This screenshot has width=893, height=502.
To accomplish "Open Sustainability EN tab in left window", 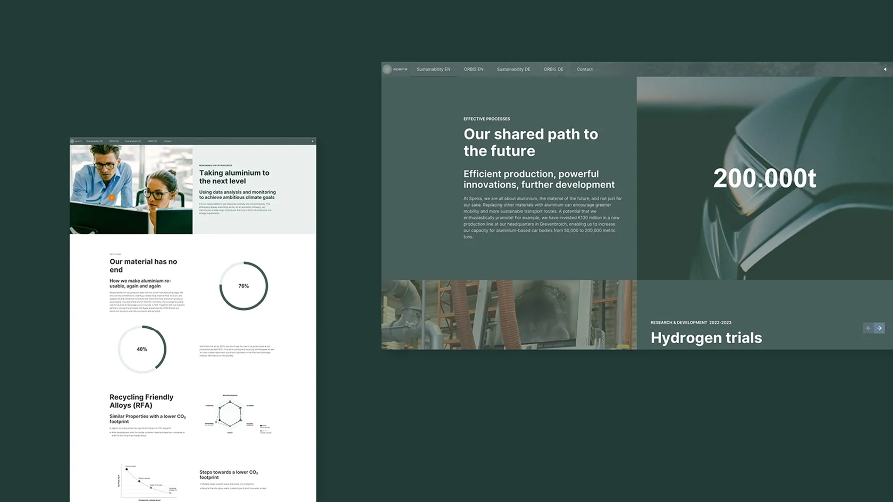I will 95,141.
